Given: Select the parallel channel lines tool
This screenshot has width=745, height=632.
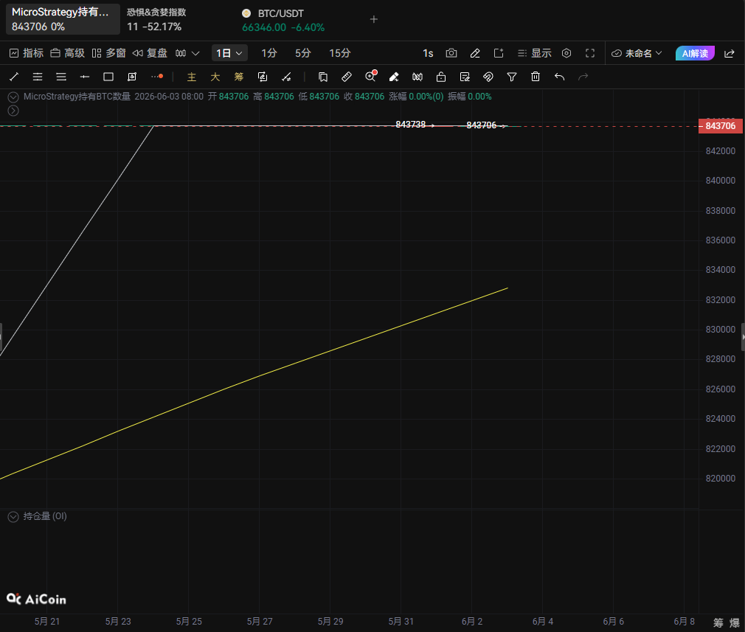Looking at the screenshot, I should tap(38, 77).
